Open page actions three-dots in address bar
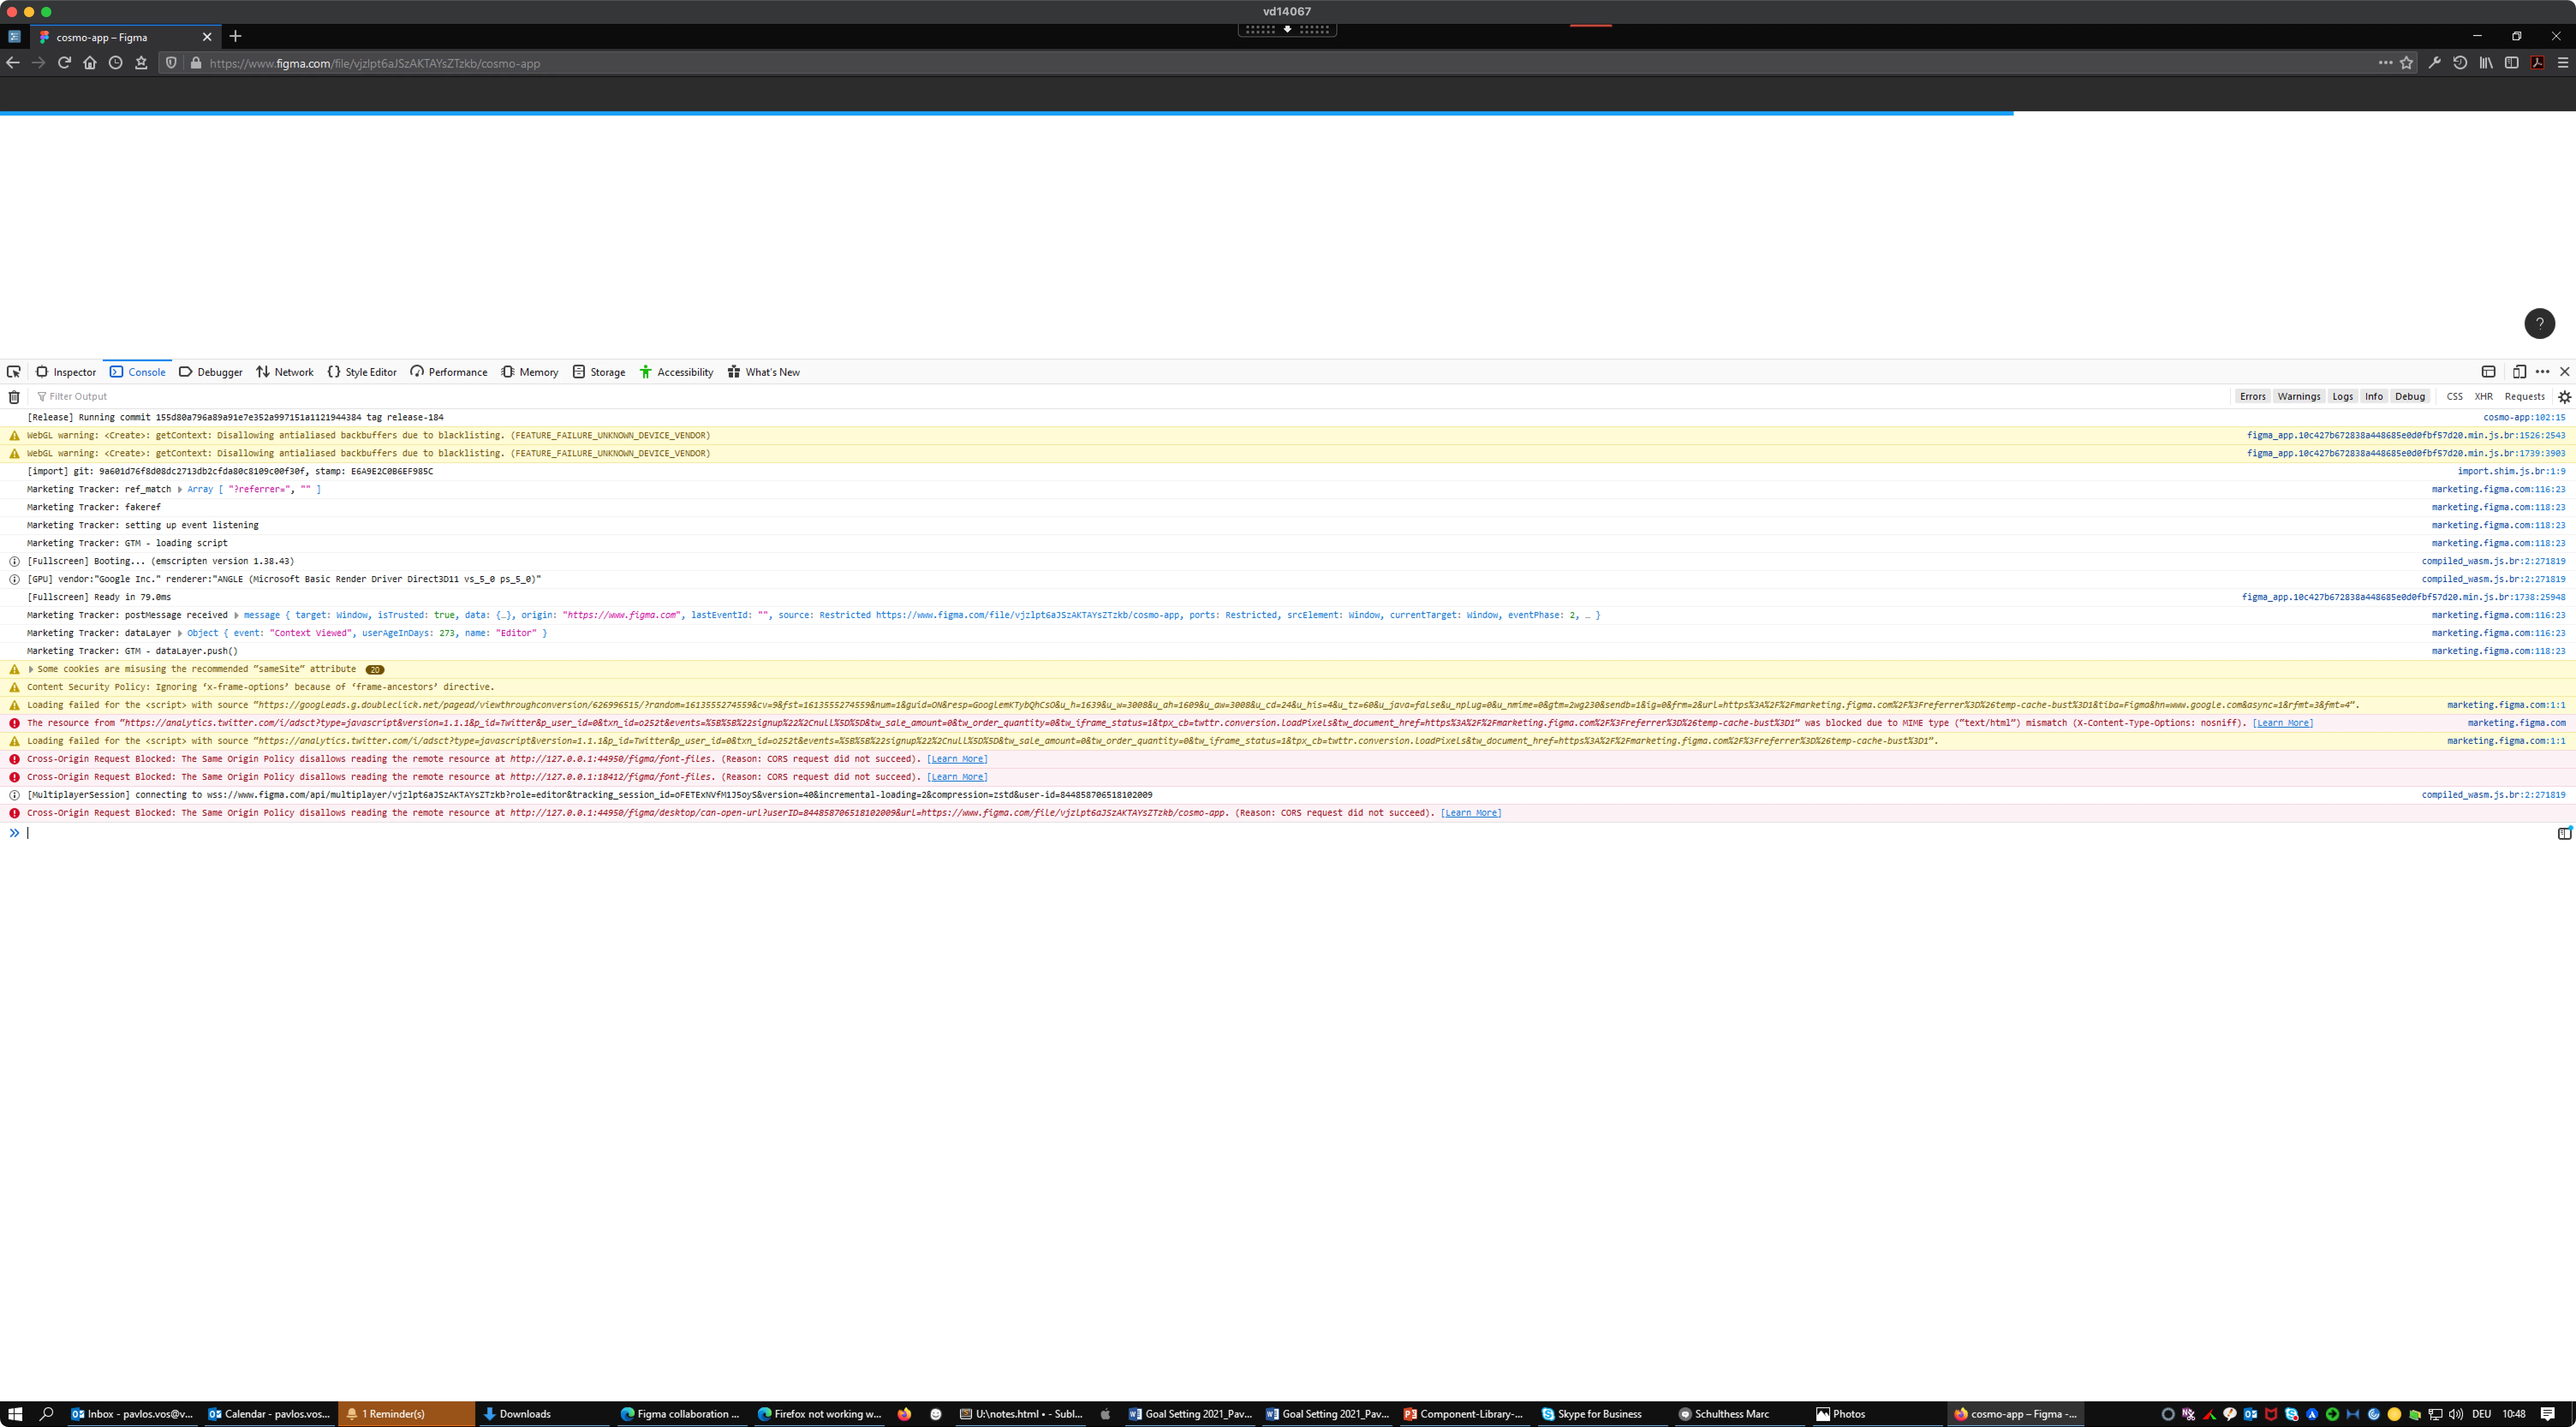 2385,63
